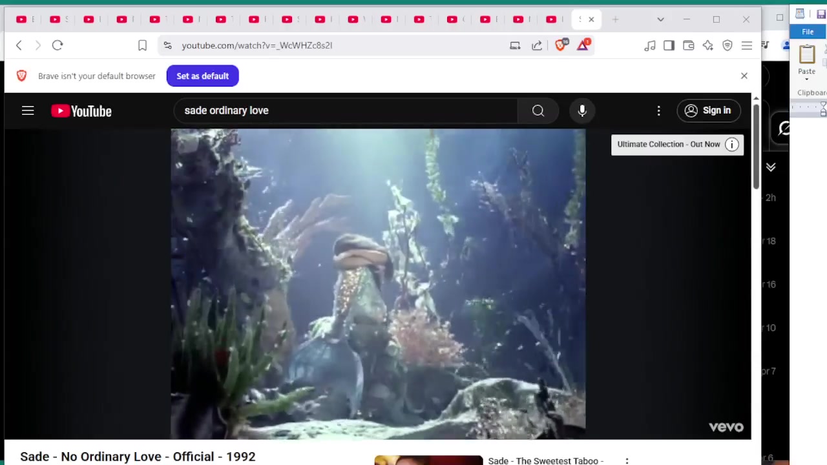Click the browser forward arrow
The height and width of the screenshot is (465, 827).
pos(38,45)
